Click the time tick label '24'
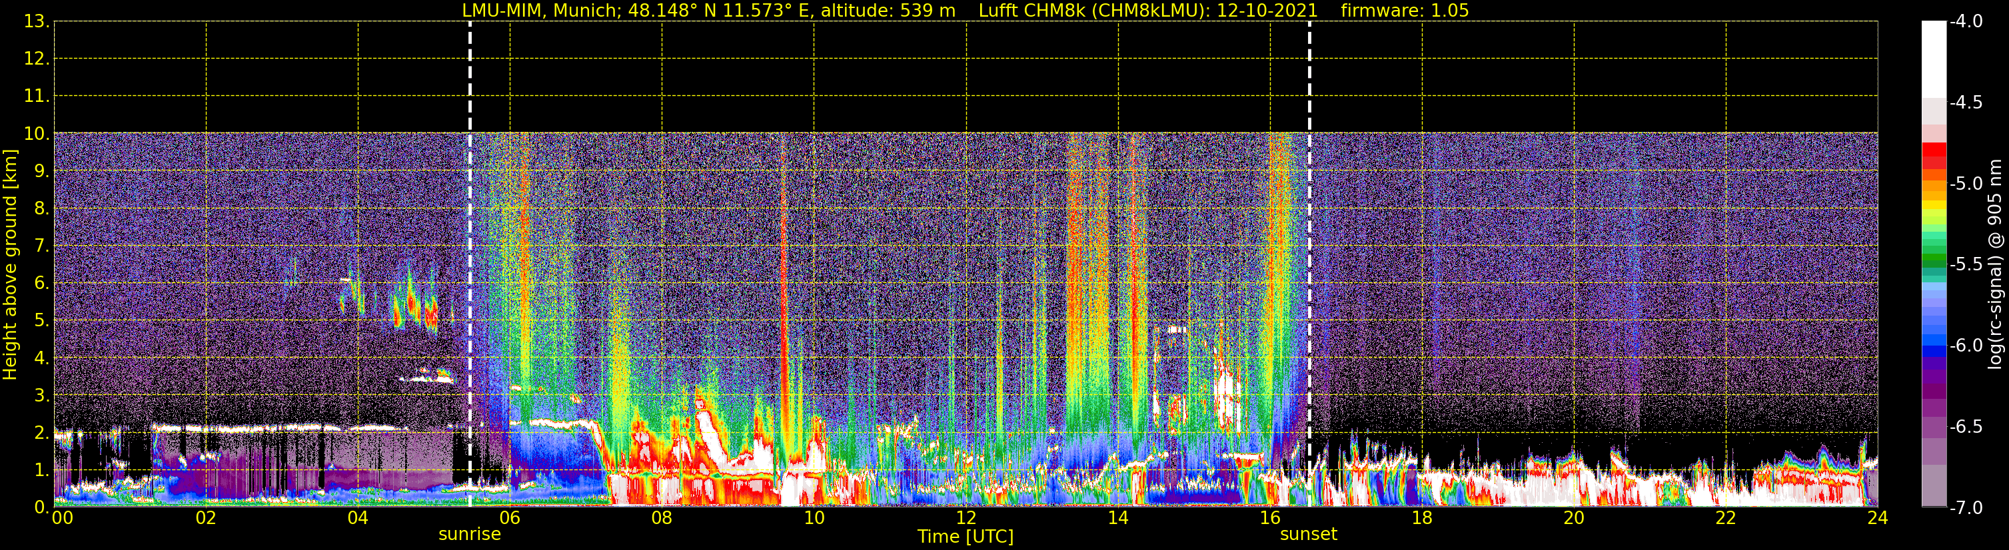 [x=1878, y=518]
